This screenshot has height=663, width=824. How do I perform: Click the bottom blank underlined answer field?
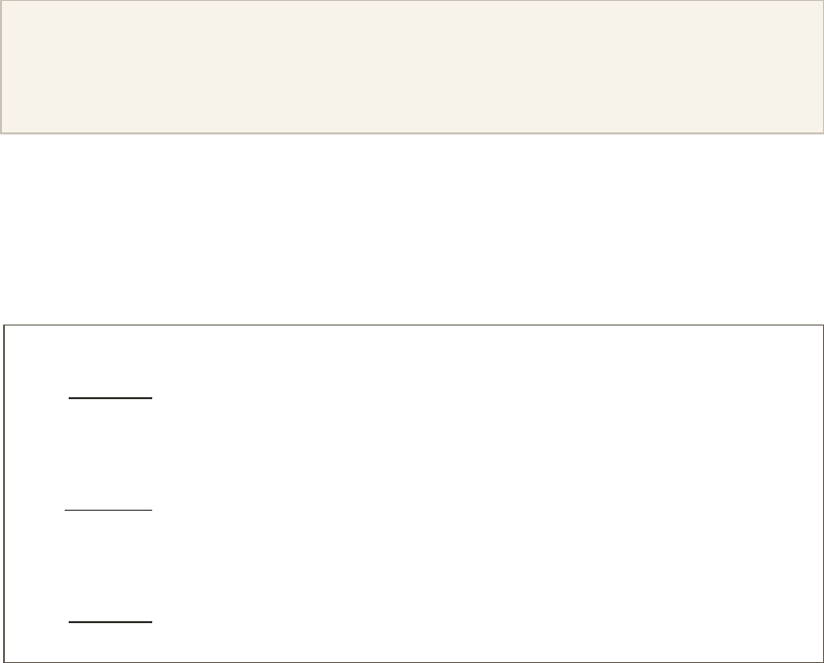[x=109, y=614]
